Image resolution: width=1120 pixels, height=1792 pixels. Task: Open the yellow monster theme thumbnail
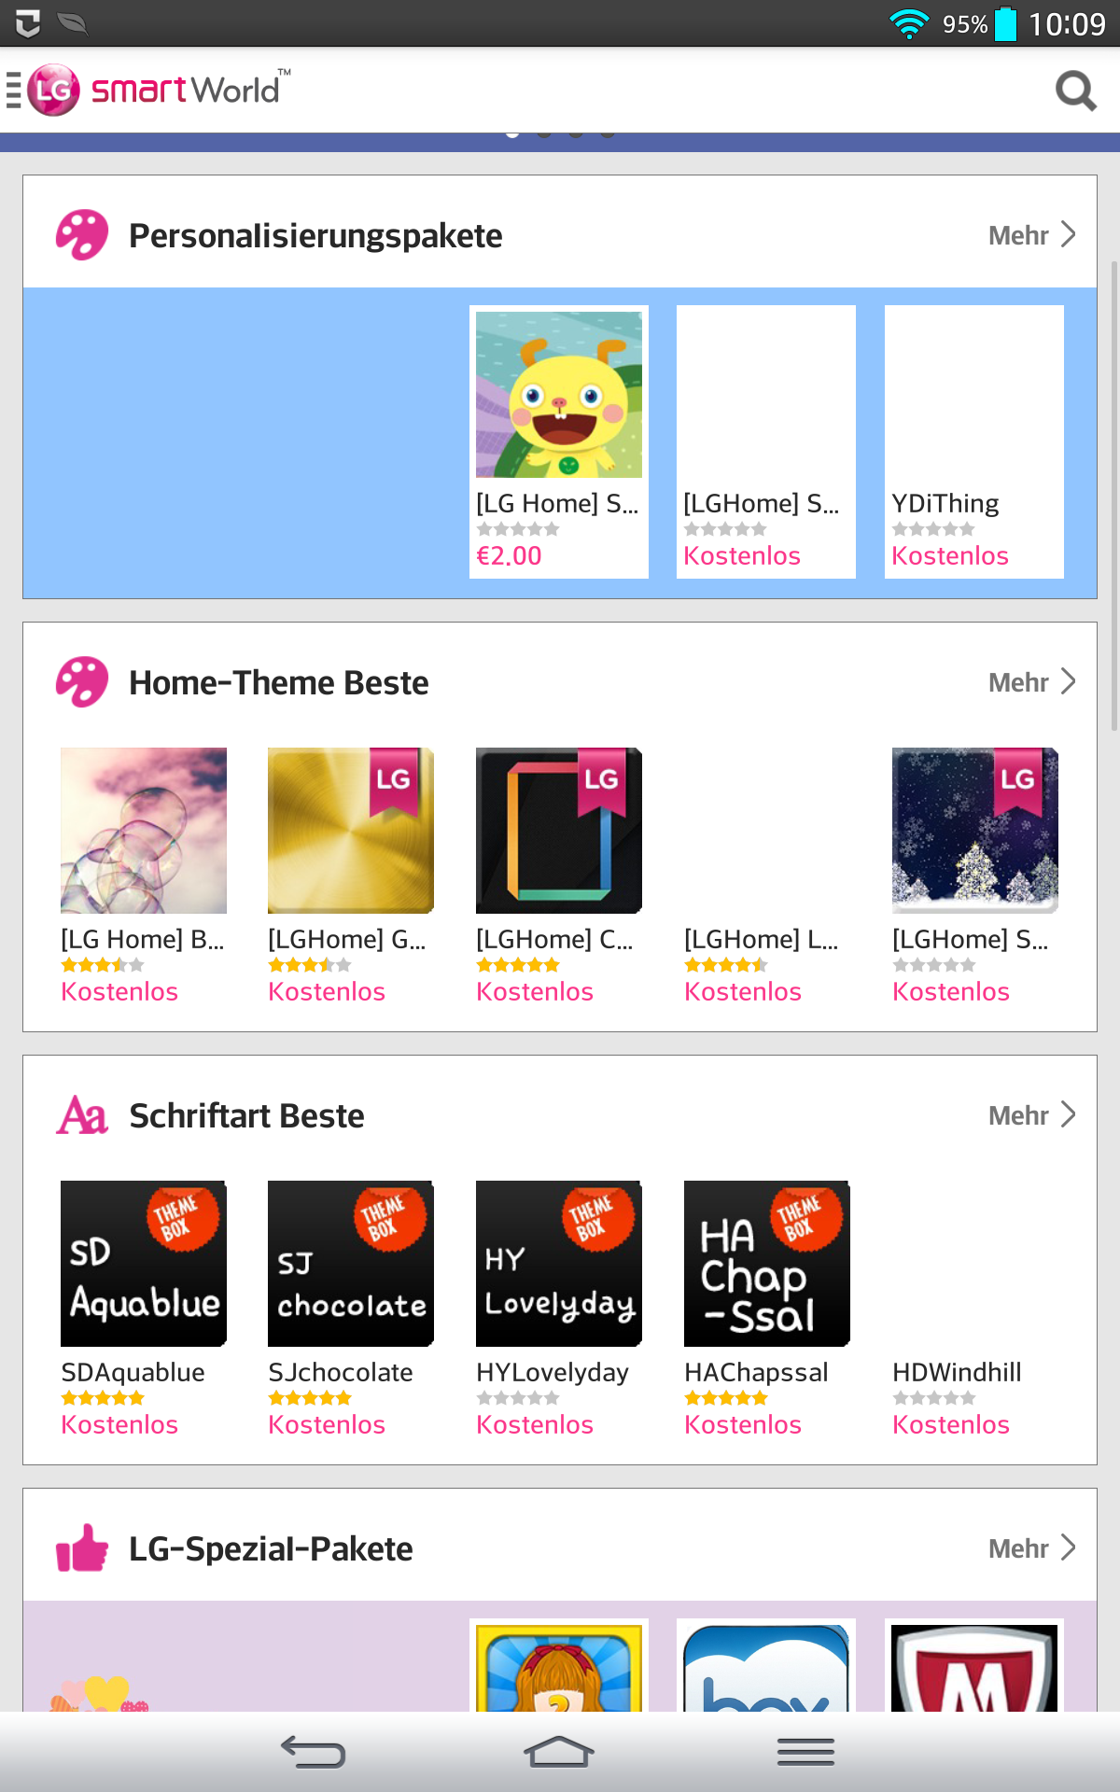[559, 395]
